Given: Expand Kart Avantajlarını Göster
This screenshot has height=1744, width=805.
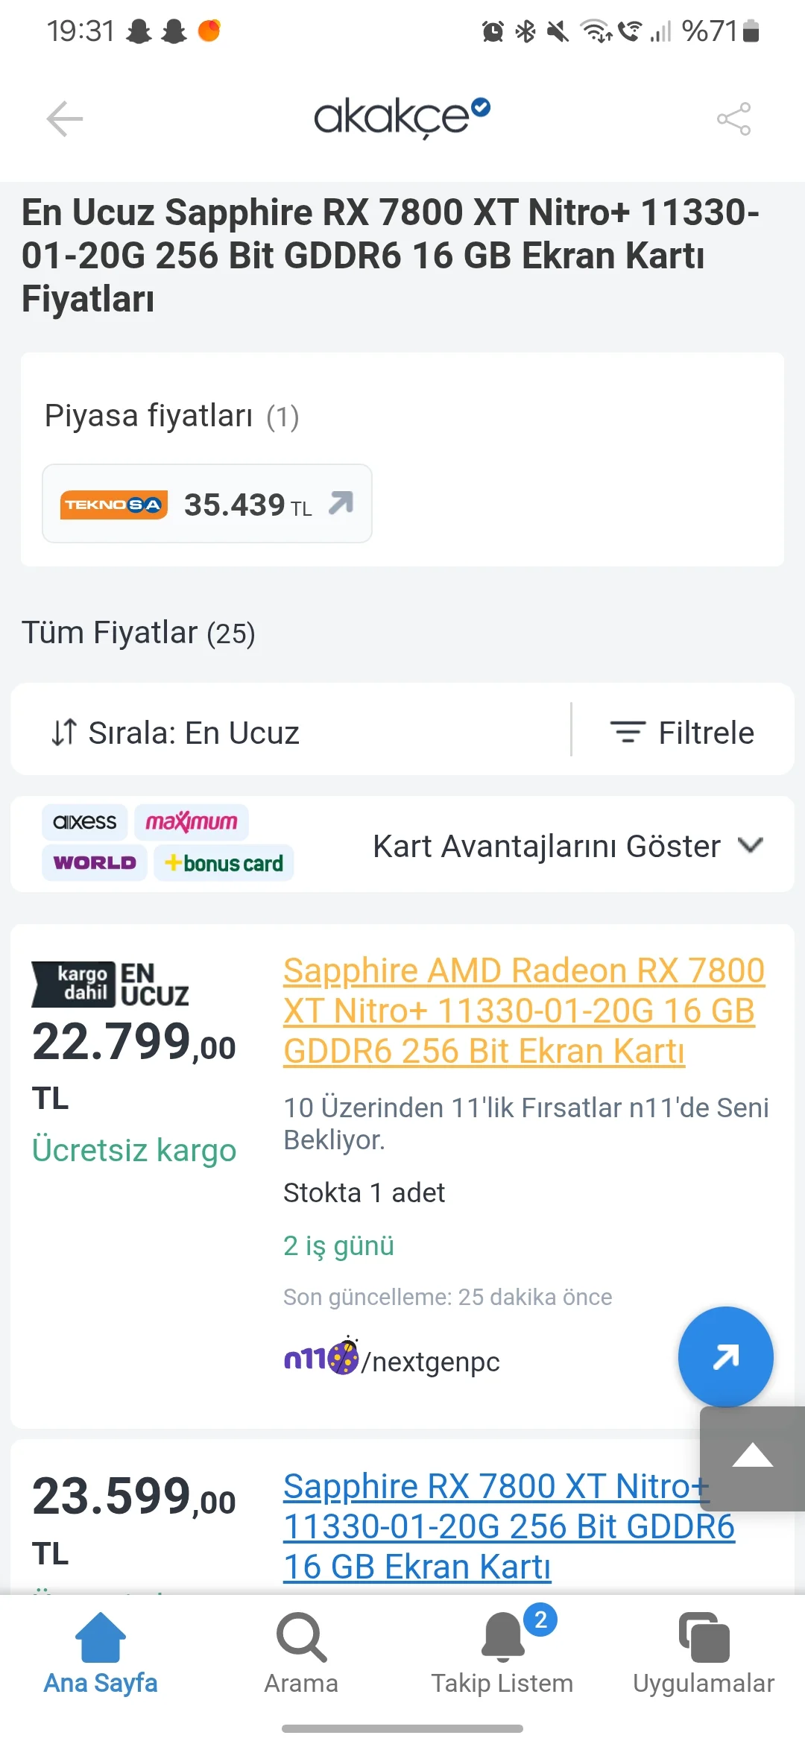Looking at the screenshot, I should (568, 846).
